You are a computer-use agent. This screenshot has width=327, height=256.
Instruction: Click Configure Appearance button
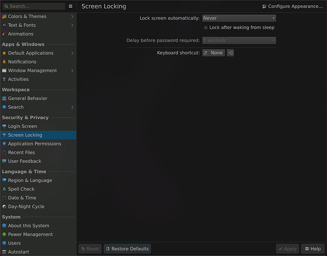tap(292, 6)
